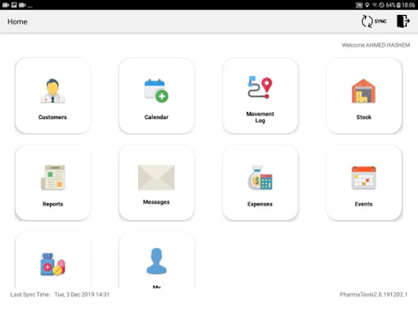Viewport: 418px width, 313px height.
Task: Open the blue person silhouette tile
Action: click(x=156, y=260)
